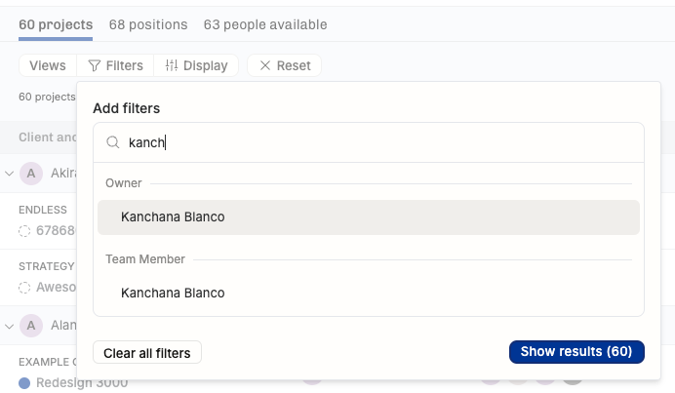The height and width of the screenshot is (393, 675).
Task: Collapse the Alan client group chevron
Action: tap(9, 325)
